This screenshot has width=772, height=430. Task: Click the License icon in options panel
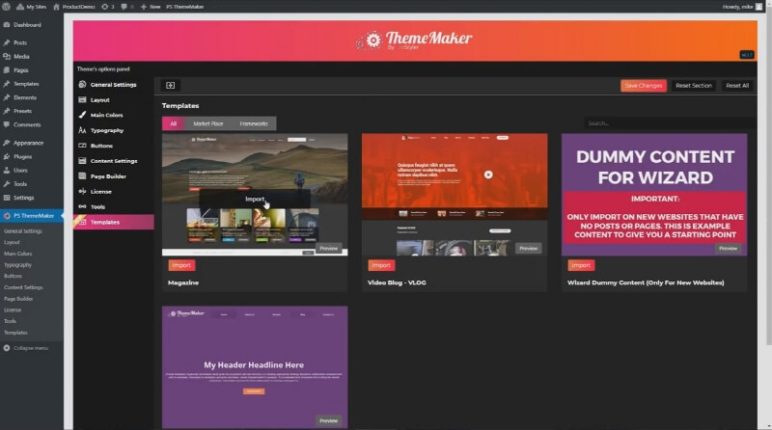(82, 192)
